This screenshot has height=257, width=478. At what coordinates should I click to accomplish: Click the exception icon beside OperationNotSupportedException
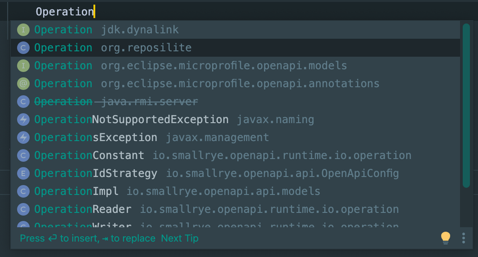(23, 120)
